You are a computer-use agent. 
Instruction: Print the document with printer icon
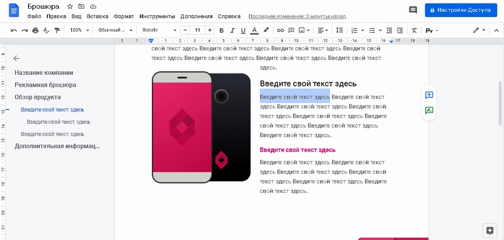point(36,30)
